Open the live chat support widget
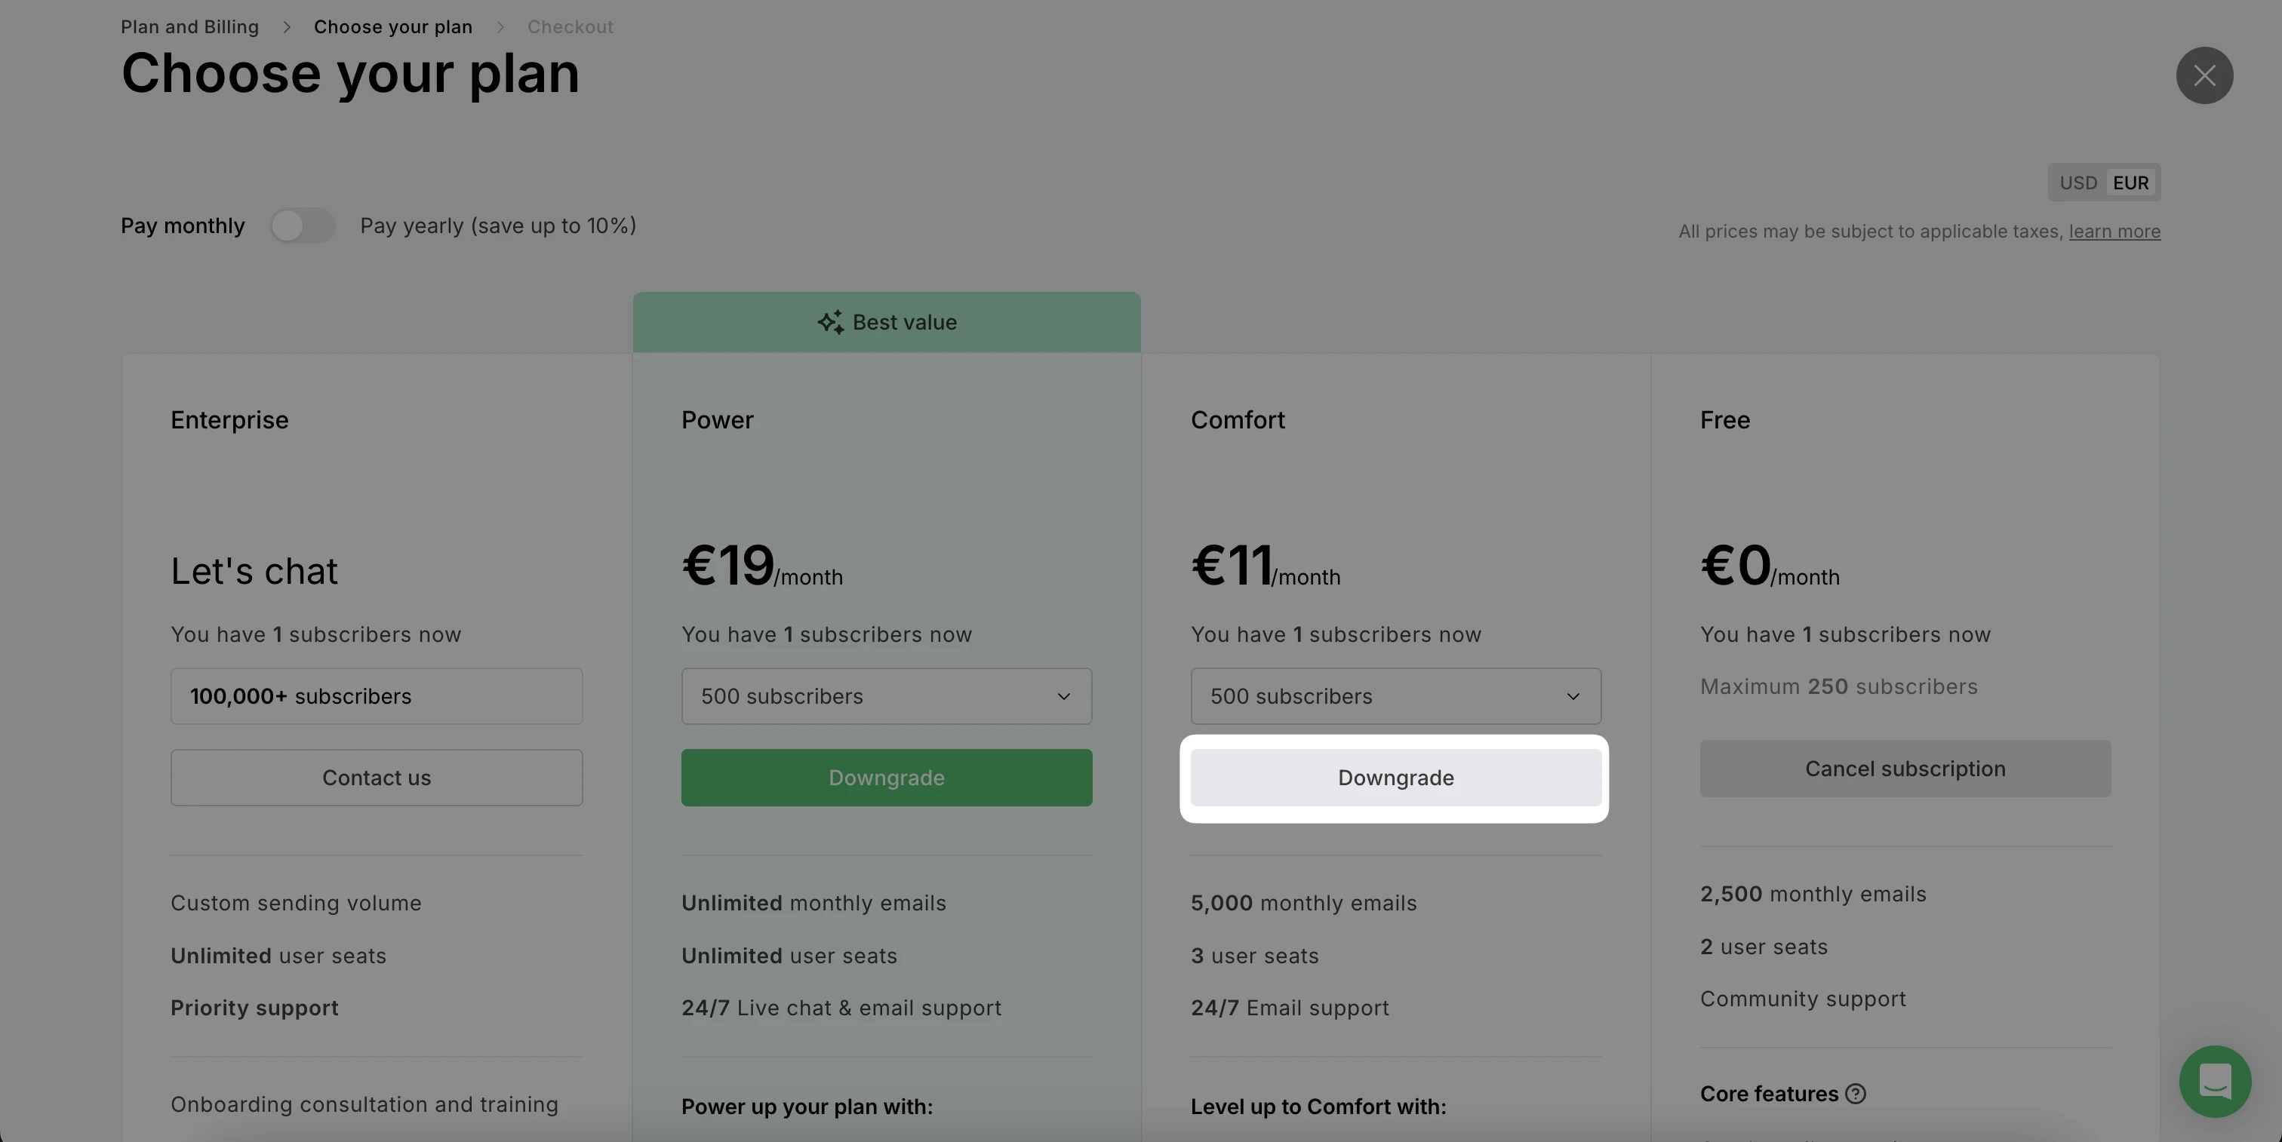 2215,1081
